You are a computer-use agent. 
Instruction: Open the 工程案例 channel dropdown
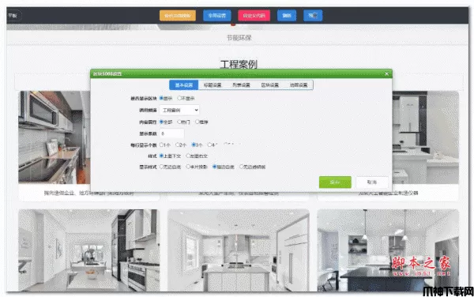pos(179,110)
